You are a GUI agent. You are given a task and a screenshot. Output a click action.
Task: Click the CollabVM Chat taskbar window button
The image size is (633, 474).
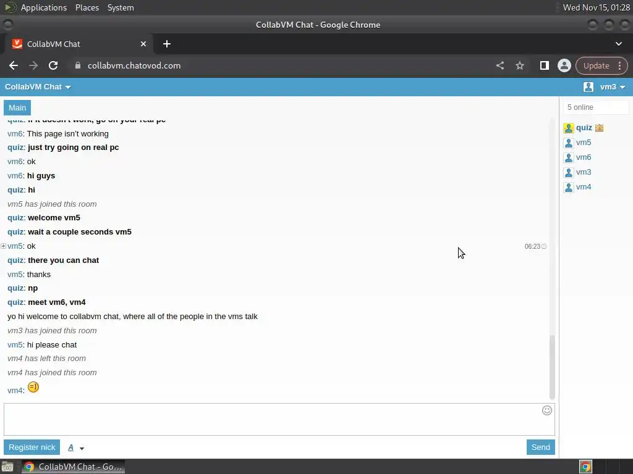click(x=73, y=467)
